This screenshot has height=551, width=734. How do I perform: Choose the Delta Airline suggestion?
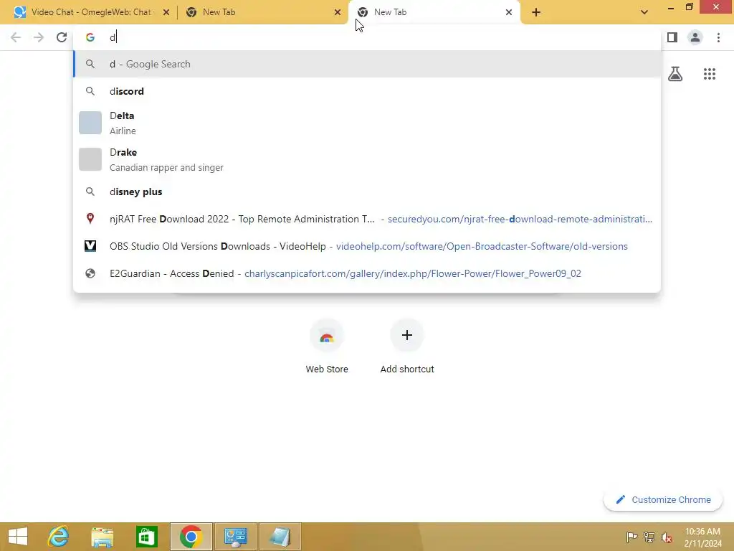point(367,123)
